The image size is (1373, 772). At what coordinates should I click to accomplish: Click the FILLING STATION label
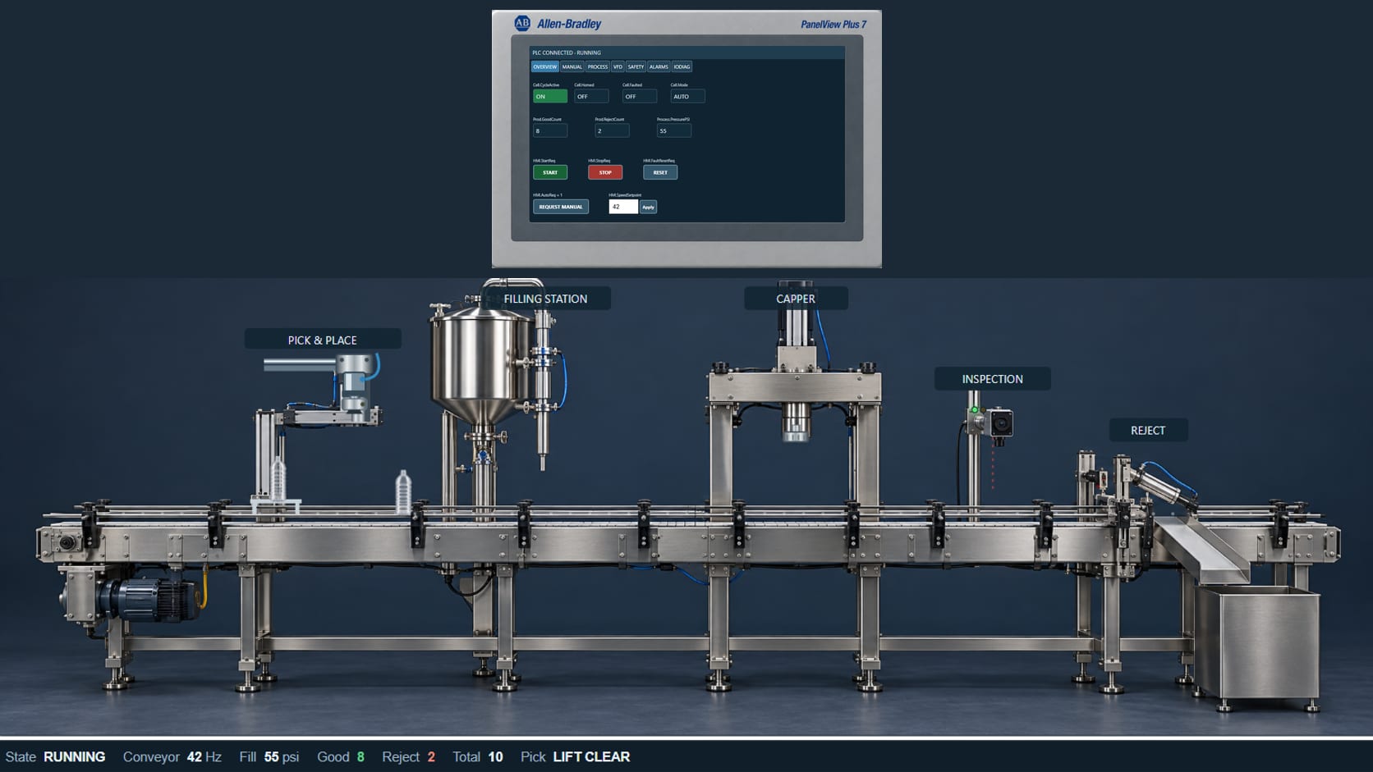[x=546, y=299]
